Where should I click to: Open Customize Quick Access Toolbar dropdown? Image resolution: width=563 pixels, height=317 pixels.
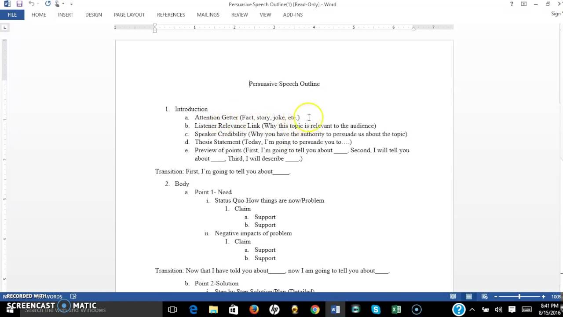tap(71, 4)
